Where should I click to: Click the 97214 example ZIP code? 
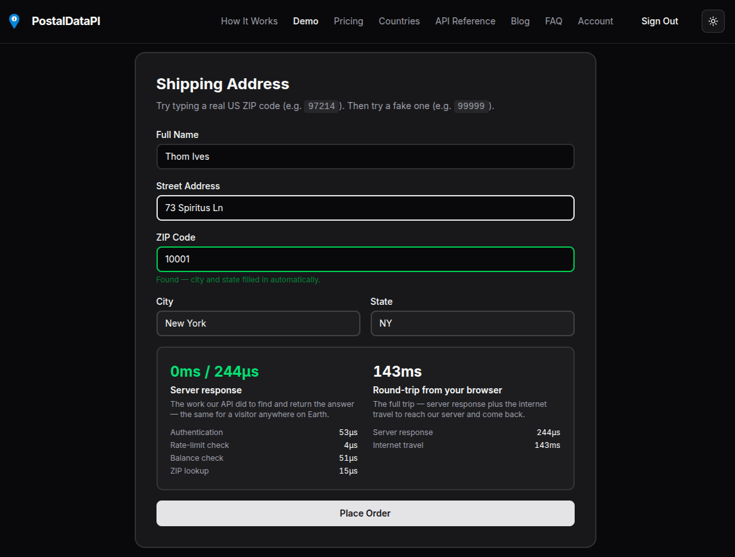coord(321,106)
